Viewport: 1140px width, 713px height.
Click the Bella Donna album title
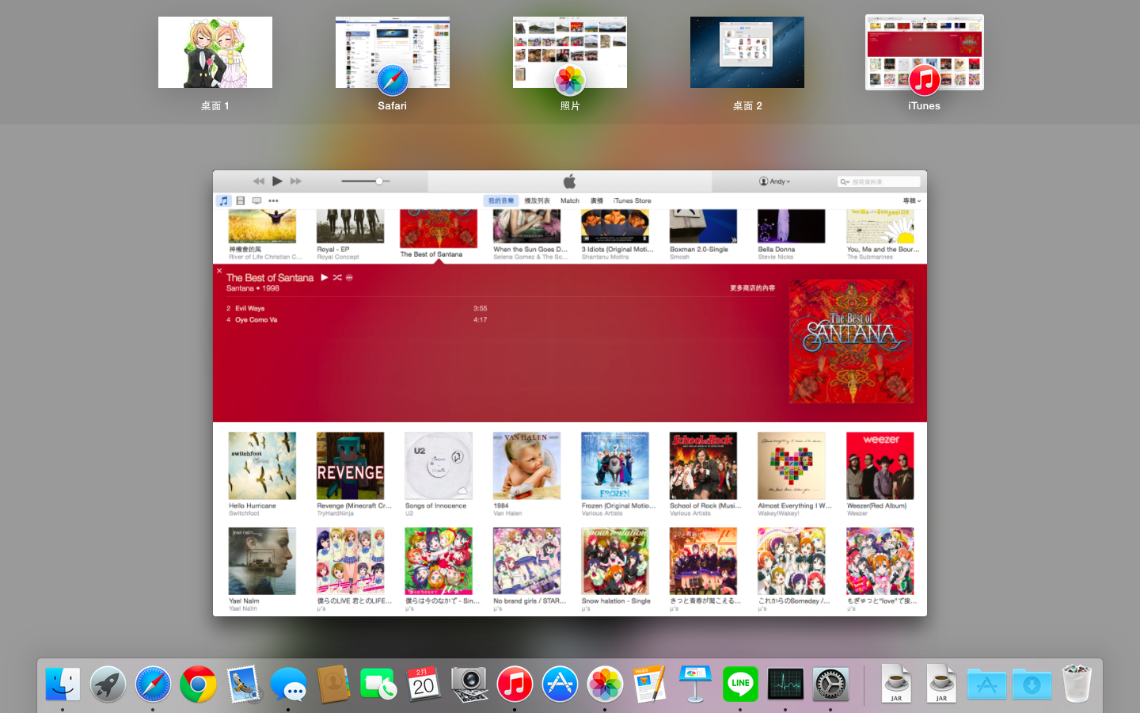click(x=777, y=249)
